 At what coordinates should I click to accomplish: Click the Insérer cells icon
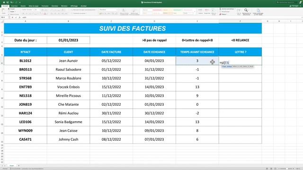[200, 10]
